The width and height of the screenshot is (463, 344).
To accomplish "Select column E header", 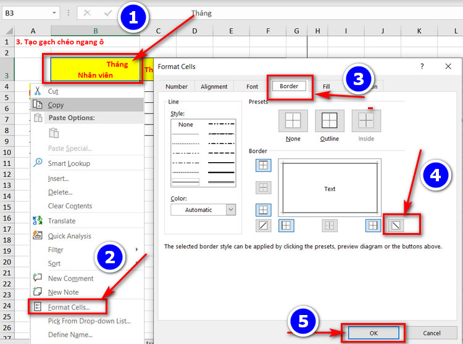I will click(x=231, y=31).
